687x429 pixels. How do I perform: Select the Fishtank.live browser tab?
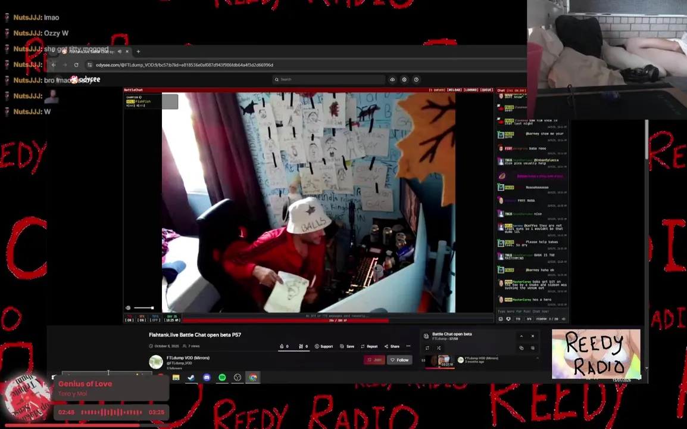pyautogui.click(x=91, y=51)
